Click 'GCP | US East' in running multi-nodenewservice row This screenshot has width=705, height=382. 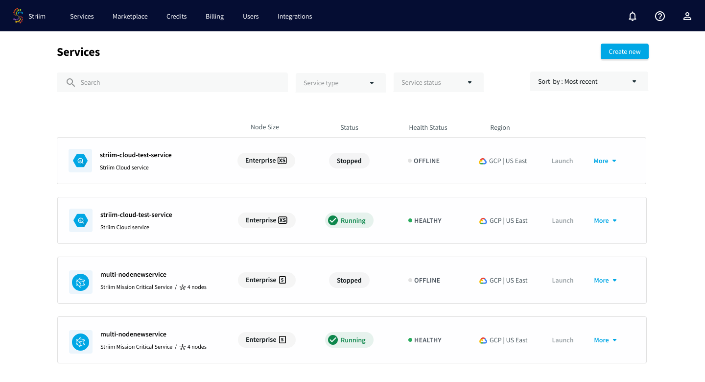[x=508, y=340]
